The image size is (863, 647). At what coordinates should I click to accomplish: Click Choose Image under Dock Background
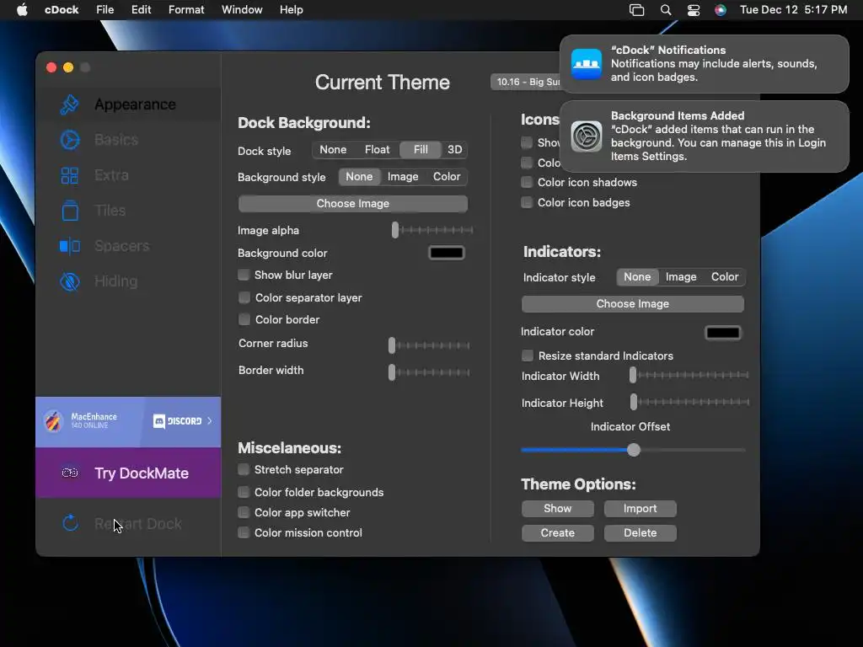click(353, 204)
